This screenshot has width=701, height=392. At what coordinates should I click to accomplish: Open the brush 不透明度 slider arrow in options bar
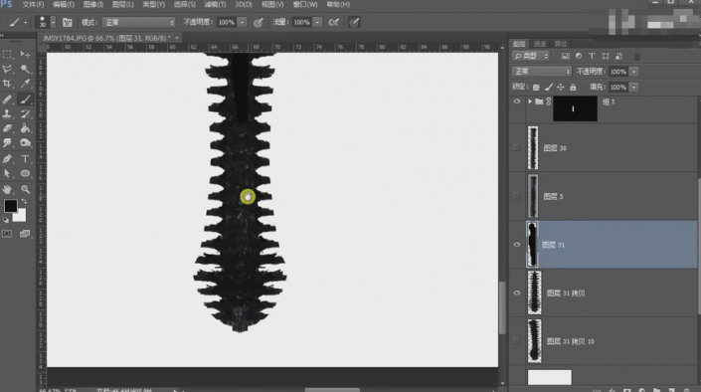coord(242,22)
